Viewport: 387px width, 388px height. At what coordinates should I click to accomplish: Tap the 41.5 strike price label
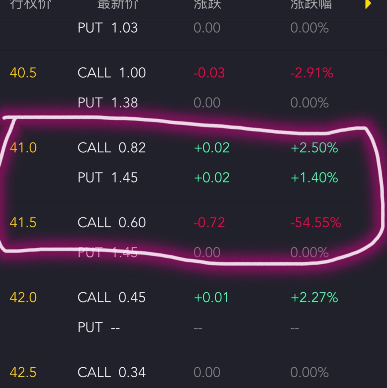(x=23, y=223)
